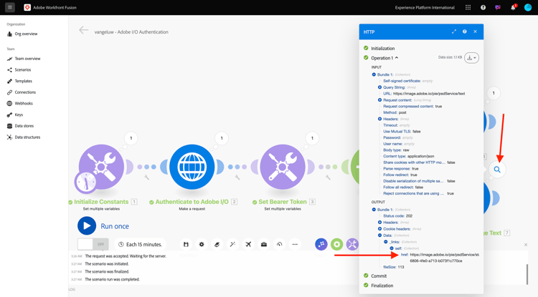
Task: Open the more options ellipsis
Action: pyautogui.click(x=295, y=244)
